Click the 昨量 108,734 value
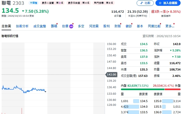The height and width of the screenshot is (114, 183). [175, 69]
